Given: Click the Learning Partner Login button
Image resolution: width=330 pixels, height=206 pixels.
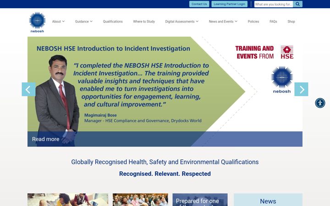Looking at the screenshot, I should [x=230, y=4].
